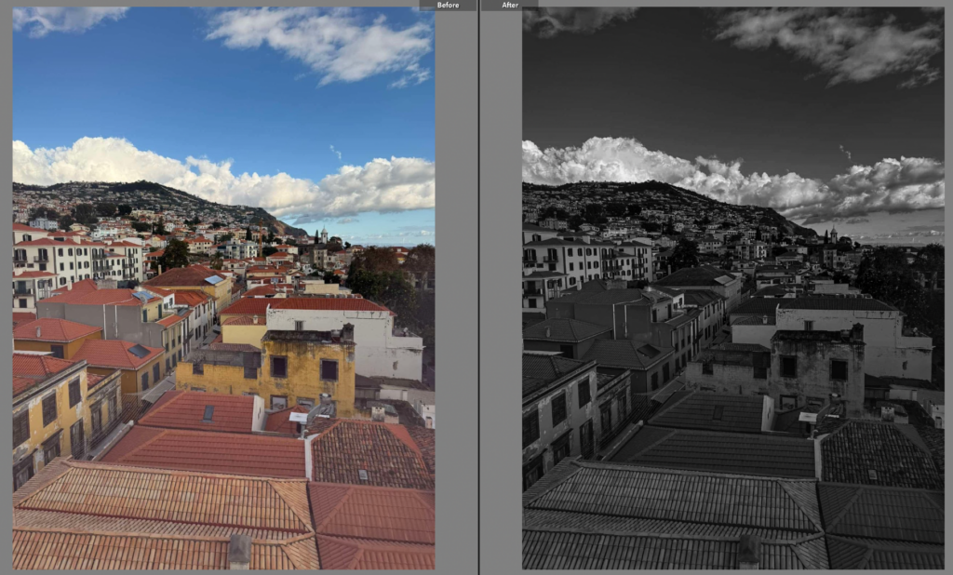The image size is (953, 575).
Task: Click the chimney at bottom of After photo
Action: (749, 551)
